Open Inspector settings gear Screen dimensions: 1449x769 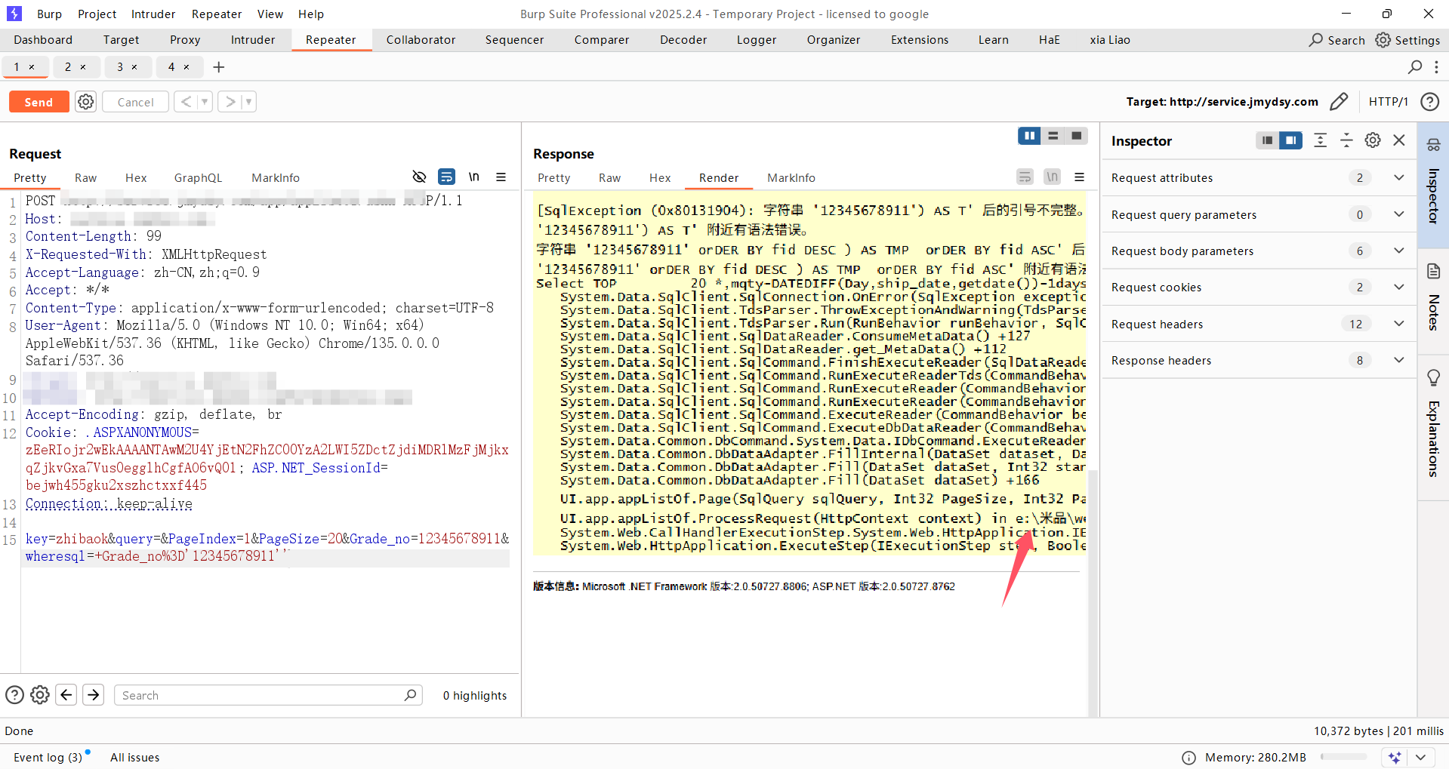pyautogui.click(x=1373, y=140)
